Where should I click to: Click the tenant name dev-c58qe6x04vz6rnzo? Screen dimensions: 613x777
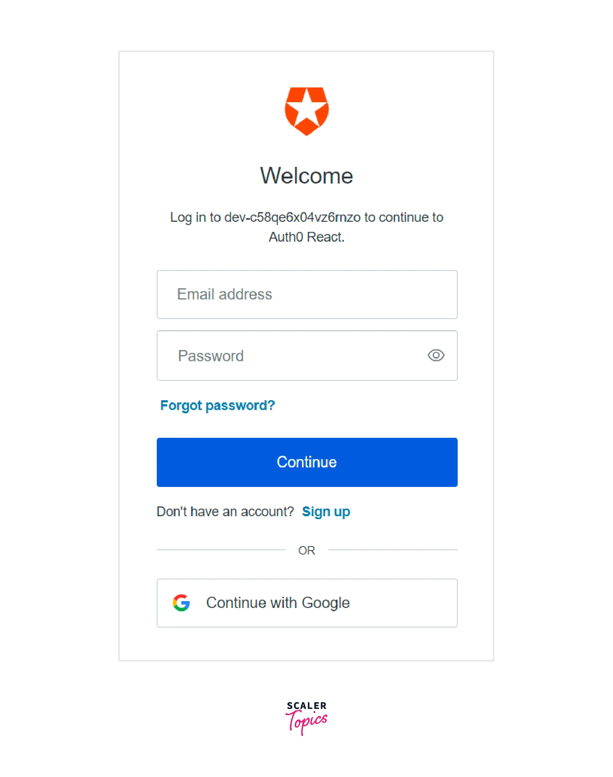(x=292, y=217)
